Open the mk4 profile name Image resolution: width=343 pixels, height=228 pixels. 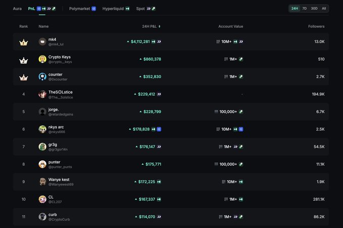pyautogui.click(x=52, y=39)
